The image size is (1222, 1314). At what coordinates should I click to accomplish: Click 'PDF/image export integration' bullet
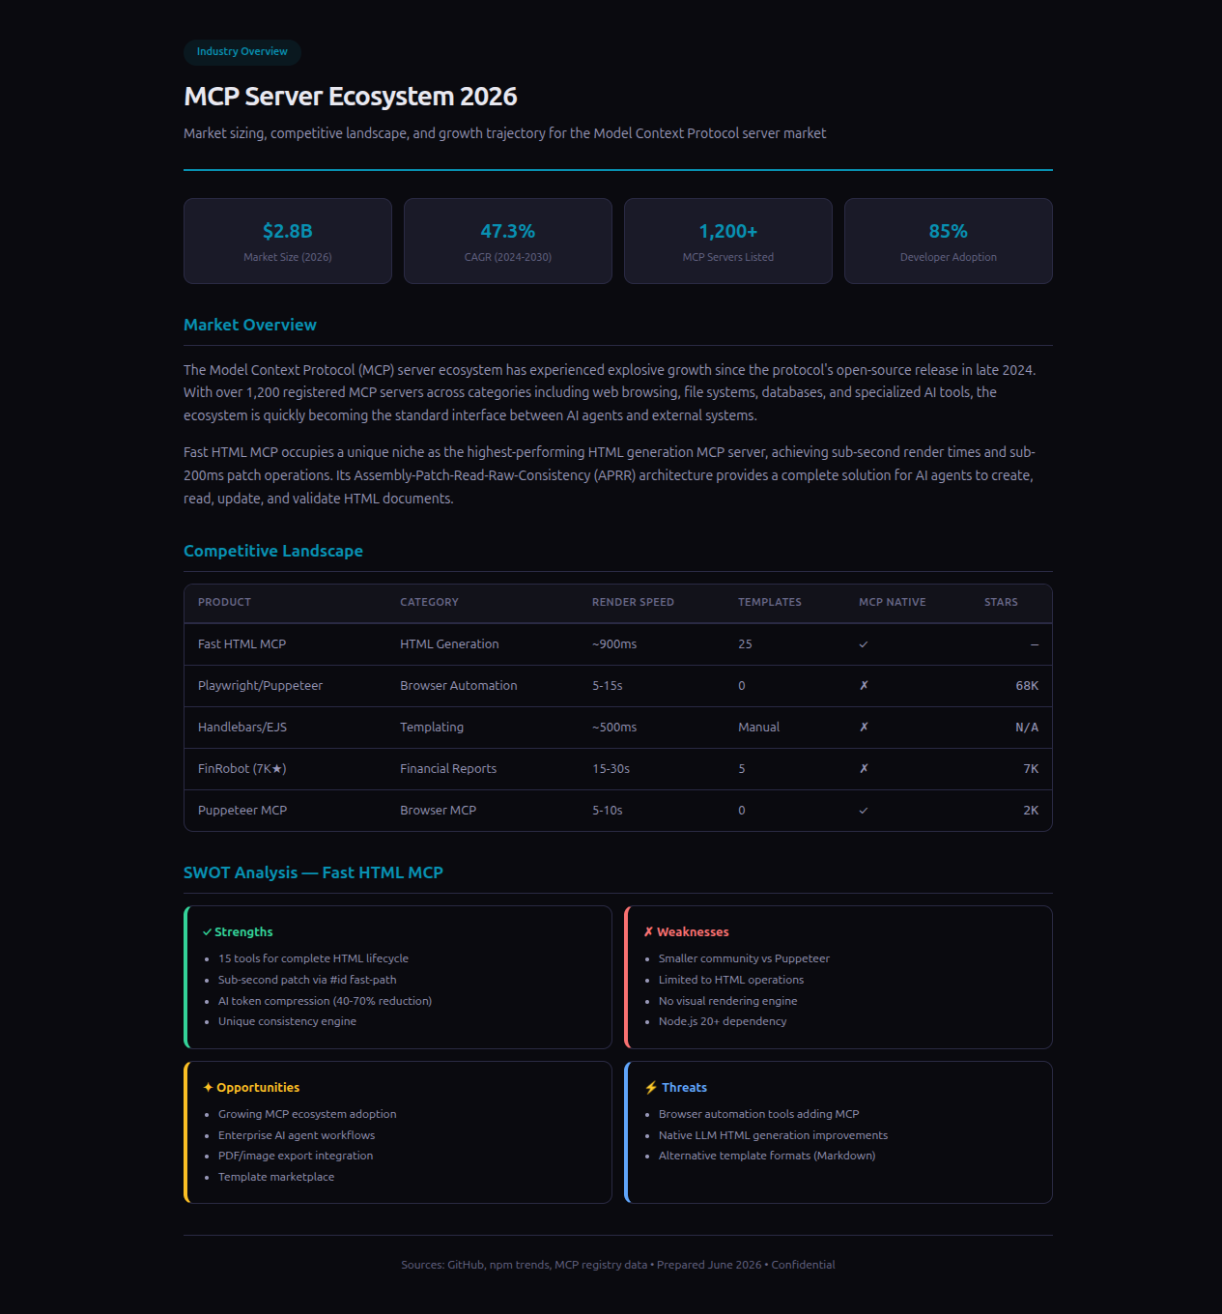point(296,1157)
